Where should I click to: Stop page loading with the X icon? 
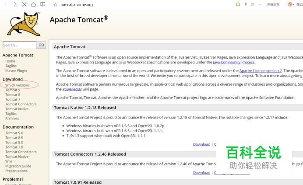point(24,4)
